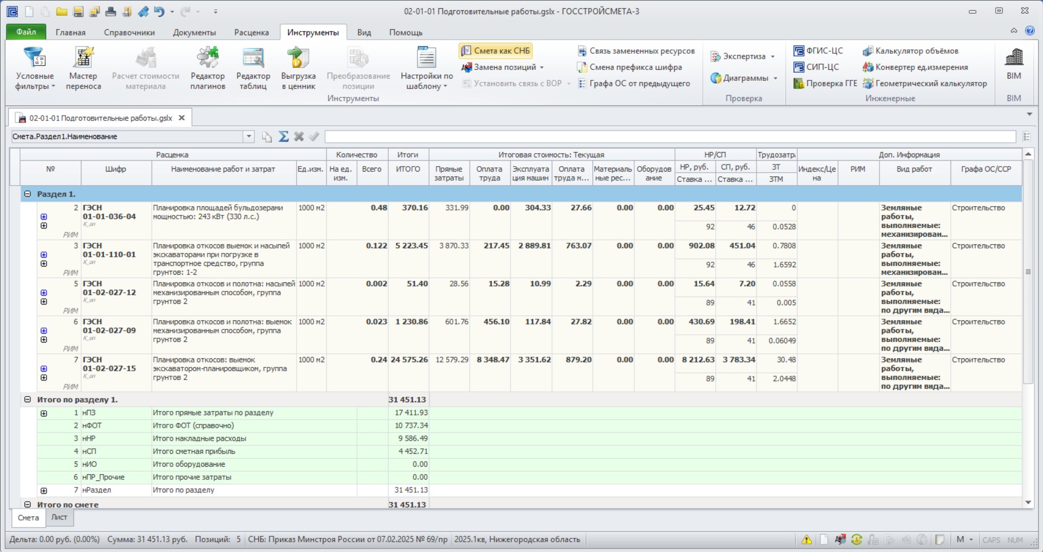Expand нПЗ прямые затраты row
This screenshot has width=1043, height=552.
(x=44, y=413)
